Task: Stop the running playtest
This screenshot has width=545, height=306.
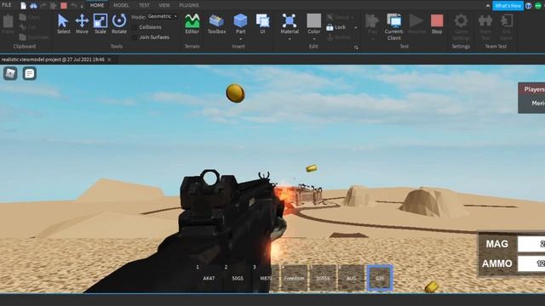Action: [437, 24]
